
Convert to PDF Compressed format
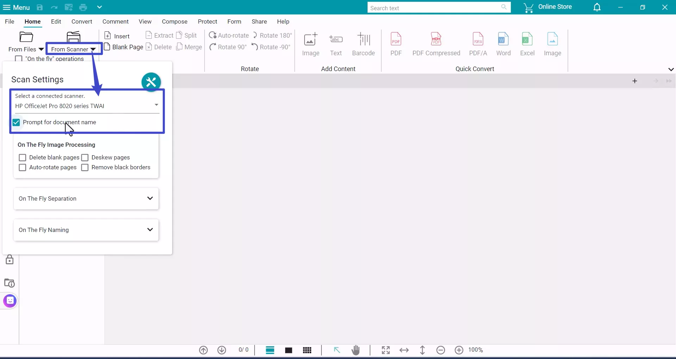click(437, 44)
